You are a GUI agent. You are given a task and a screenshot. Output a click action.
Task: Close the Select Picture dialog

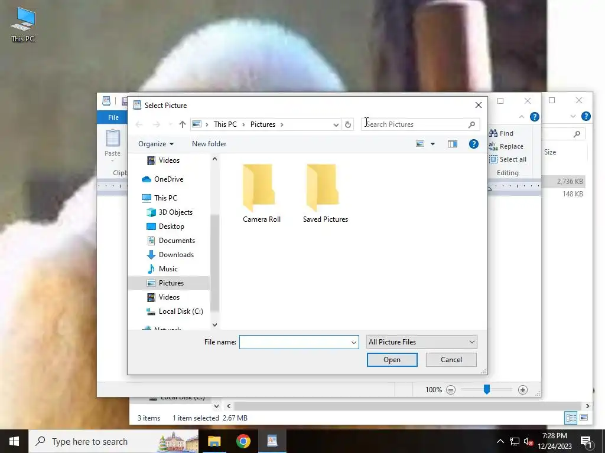point(479,105)
